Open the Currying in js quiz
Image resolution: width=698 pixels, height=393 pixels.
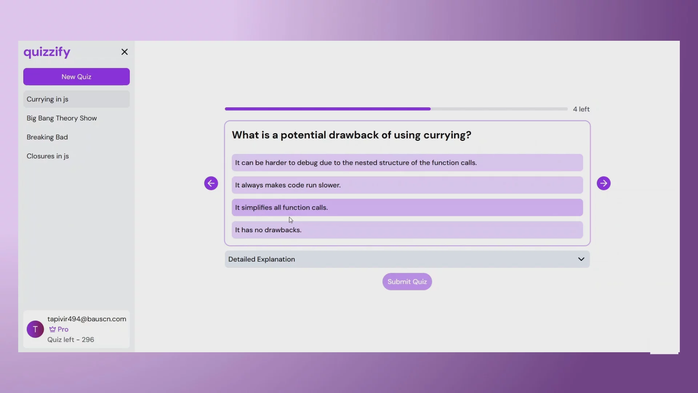point(76,99)
